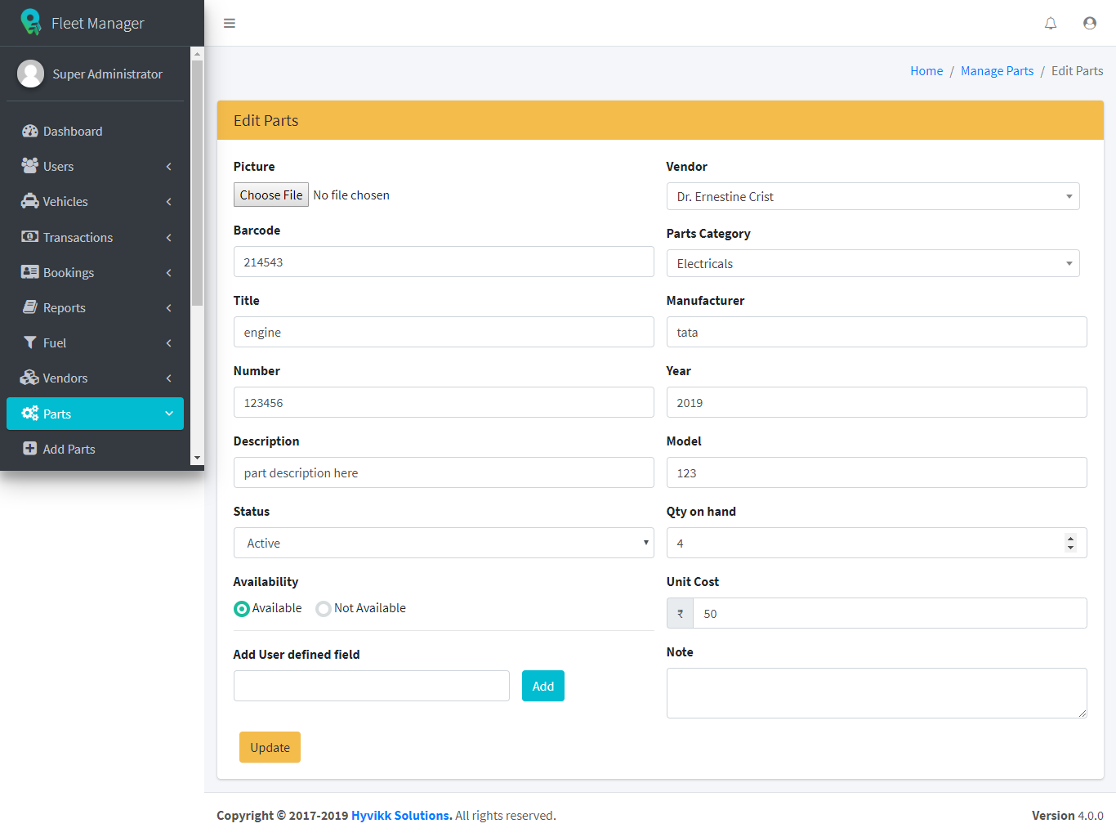Expand the Users menu chevron
The image size is (1116, 837).
169,167
